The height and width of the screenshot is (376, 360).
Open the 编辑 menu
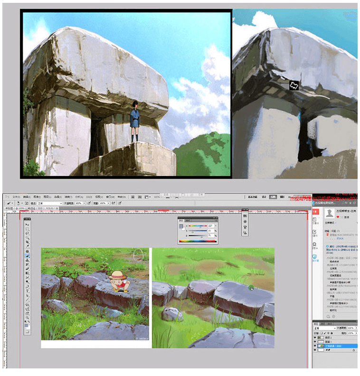point(27,197)
